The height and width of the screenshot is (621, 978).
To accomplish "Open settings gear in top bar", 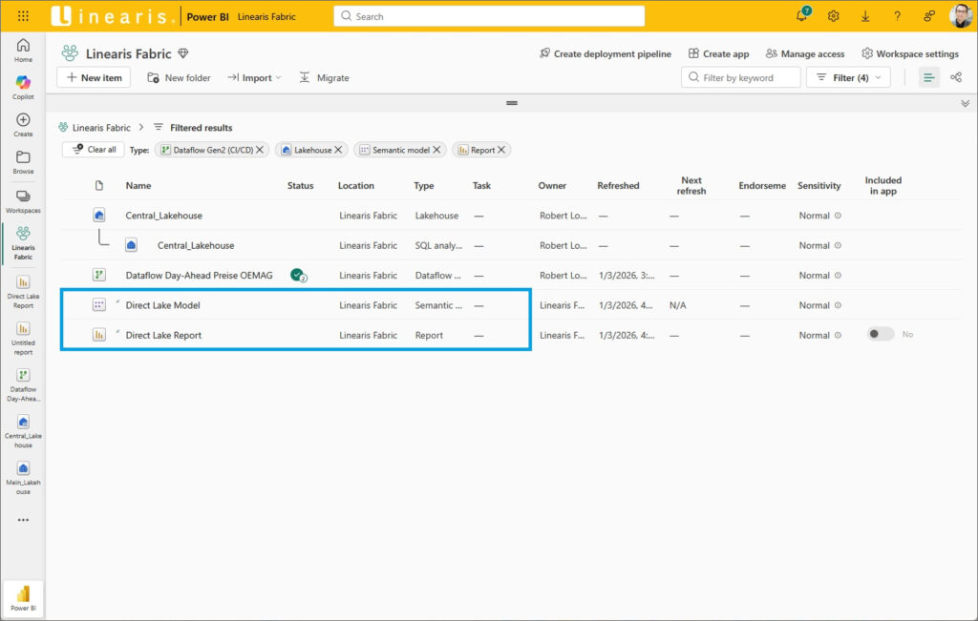I will tap(833, 16).
